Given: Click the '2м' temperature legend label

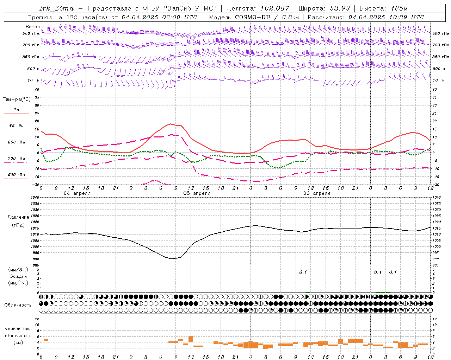Looking at the screenshot, I should click(x=17, y=110).
